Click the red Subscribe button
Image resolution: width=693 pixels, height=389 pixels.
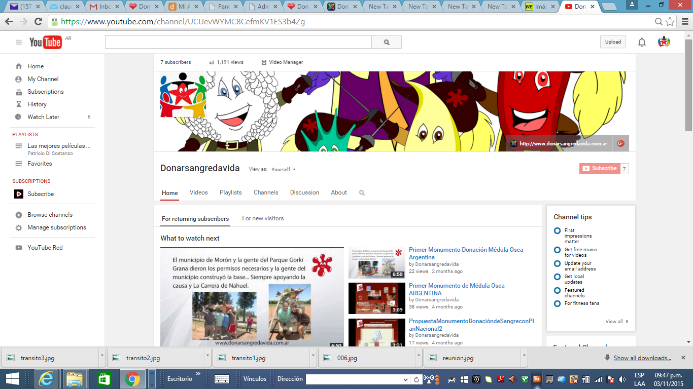(x=600, y=169)
